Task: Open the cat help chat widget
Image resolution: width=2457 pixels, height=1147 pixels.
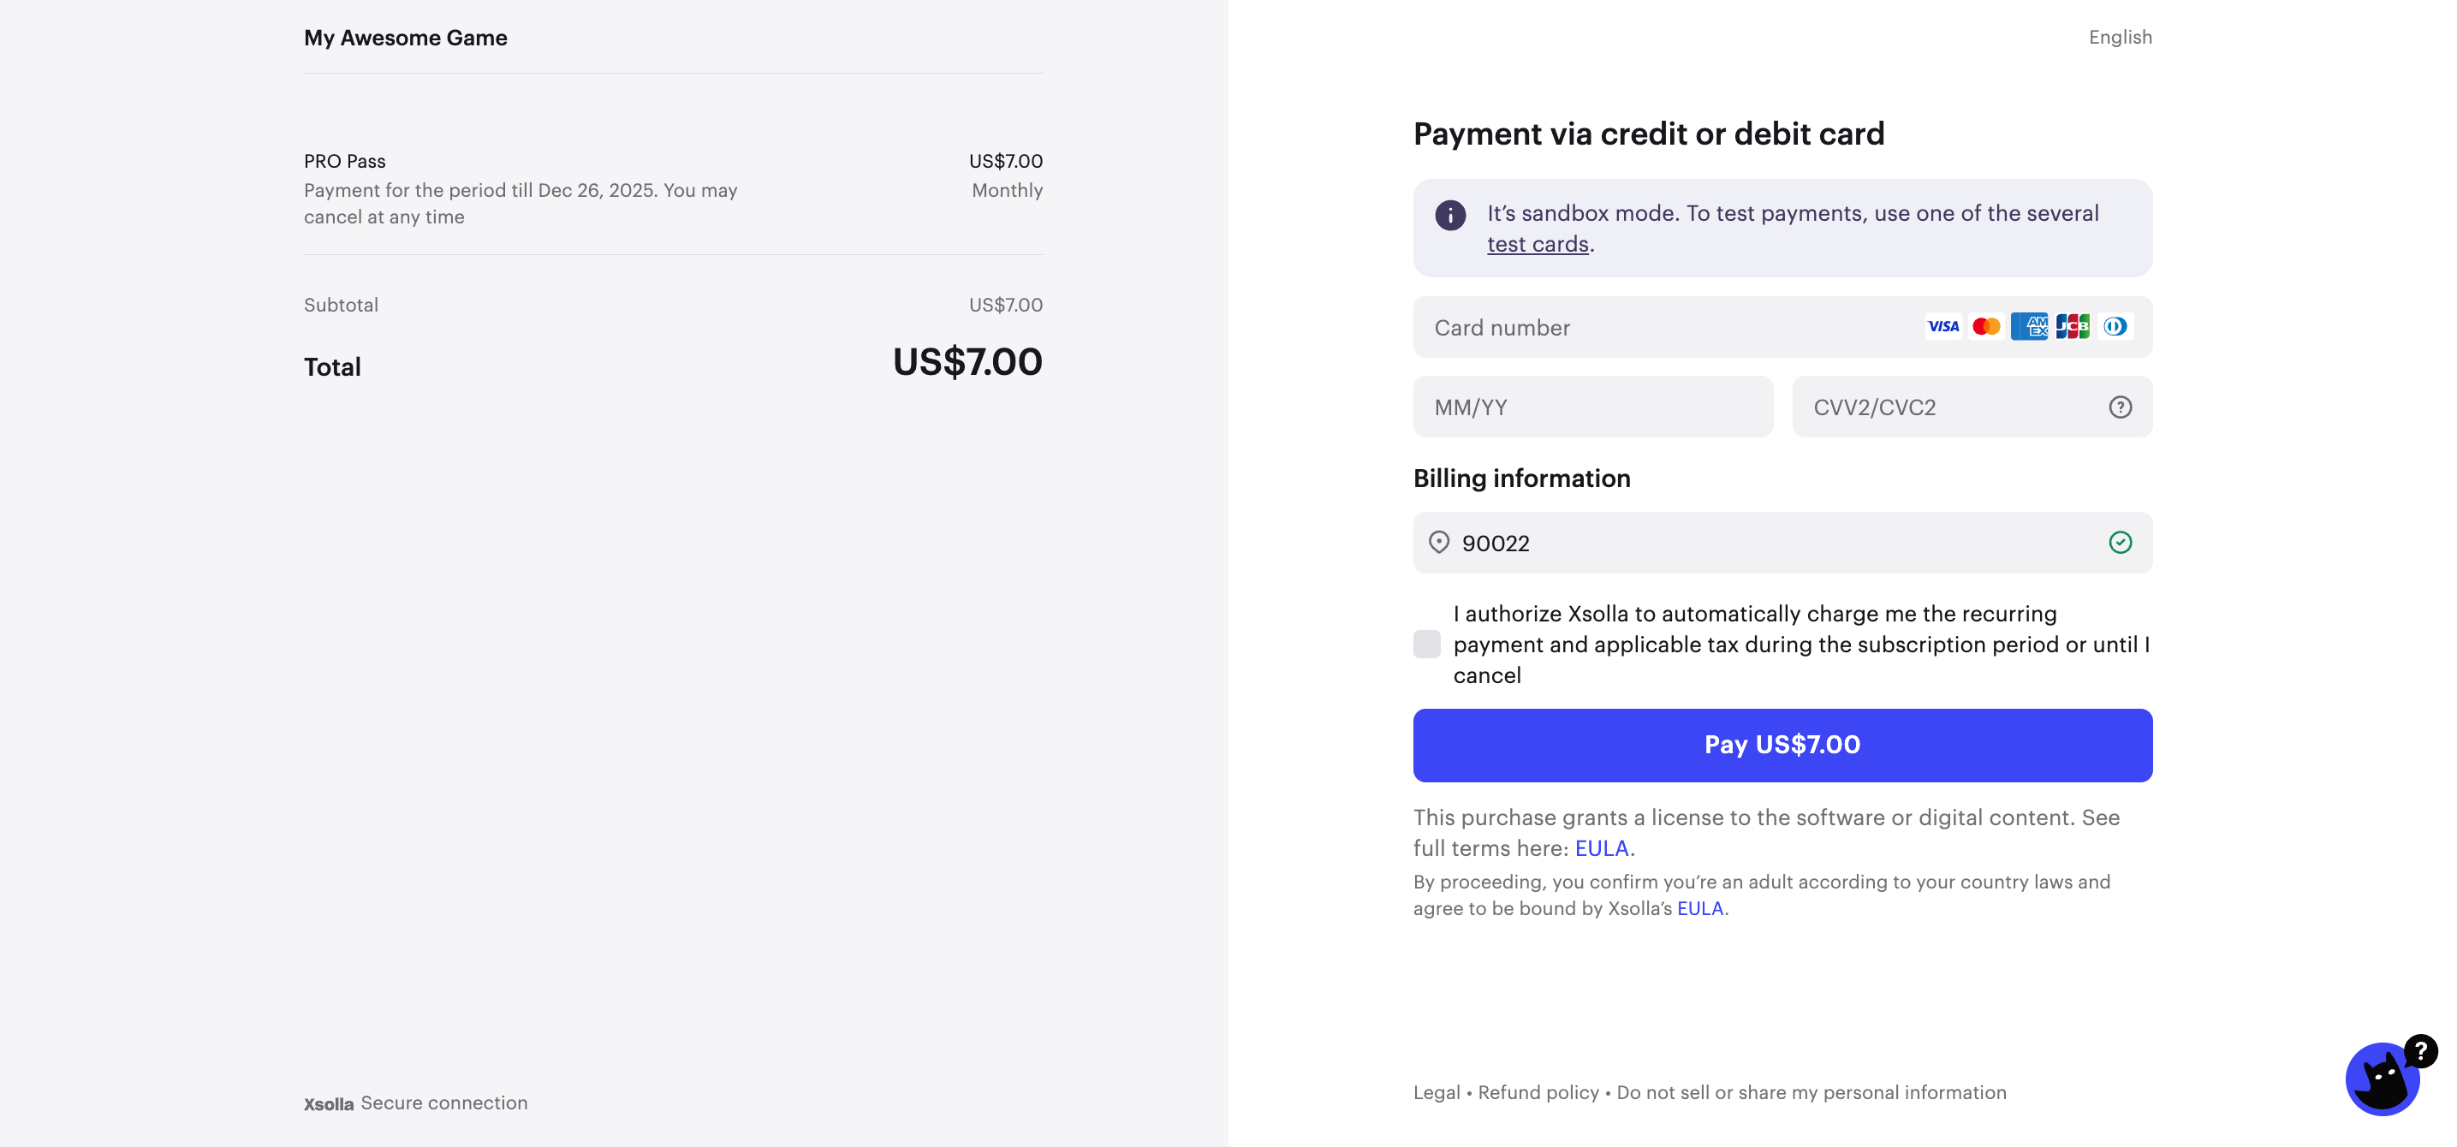Action: coord(2383,1079)
